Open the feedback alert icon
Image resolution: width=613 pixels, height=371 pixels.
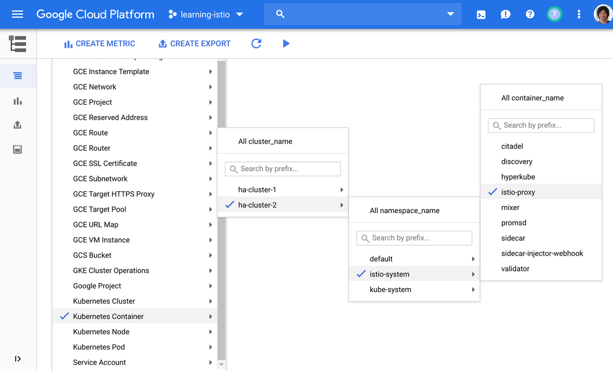click(x=505, y=14)
